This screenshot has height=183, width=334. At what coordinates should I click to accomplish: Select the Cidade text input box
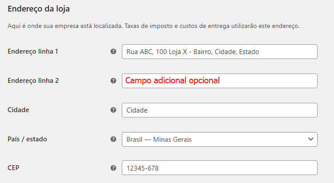pos(220,110)
